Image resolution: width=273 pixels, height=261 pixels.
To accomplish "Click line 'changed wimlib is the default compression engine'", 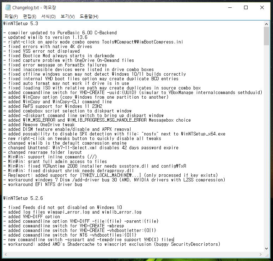I will pyautogui.click(x=65, y=143).
